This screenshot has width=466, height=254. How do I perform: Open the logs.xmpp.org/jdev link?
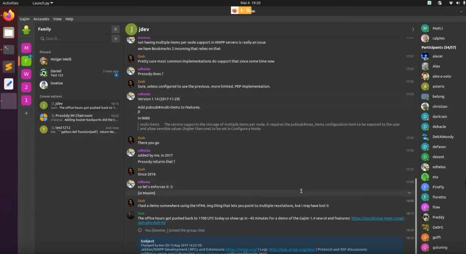pyautogui.click(x=292, y=249)
